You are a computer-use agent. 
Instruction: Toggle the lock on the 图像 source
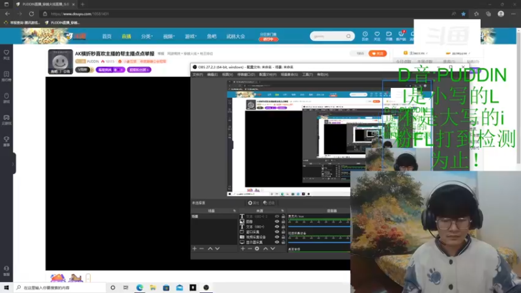coord(283,221)
